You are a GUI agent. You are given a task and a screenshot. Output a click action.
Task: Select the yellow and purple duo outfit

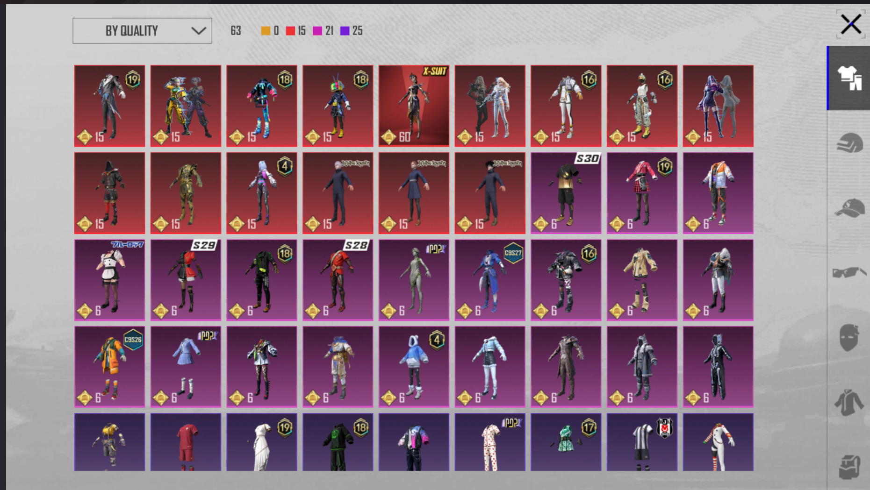click(186, 106)
